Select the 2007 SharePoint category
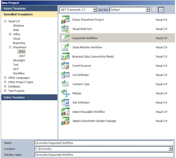Viewport: 176px width, 158px height. pos(22,56)
